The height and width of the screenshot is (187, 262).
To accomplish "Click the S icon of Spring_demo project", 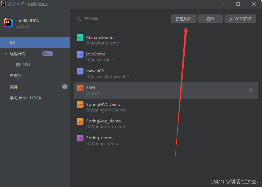I will pyautogui.click(x=80, y=138).
